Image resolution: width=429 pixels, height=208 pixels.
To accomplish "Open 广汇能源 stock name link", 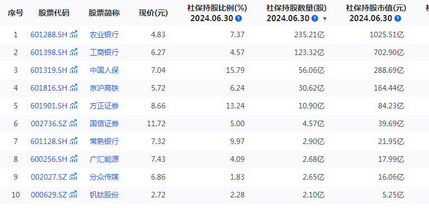I will pyautogui.click(x=104, y=159).
